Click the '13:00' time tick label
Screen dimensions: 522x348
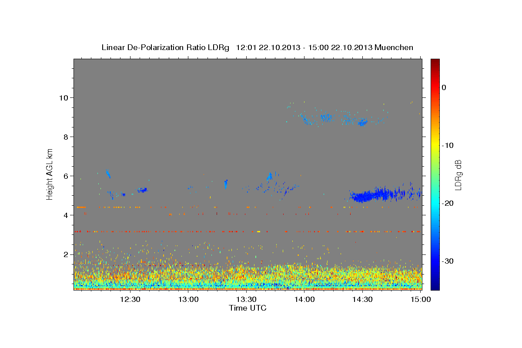(x=188, y=300)
